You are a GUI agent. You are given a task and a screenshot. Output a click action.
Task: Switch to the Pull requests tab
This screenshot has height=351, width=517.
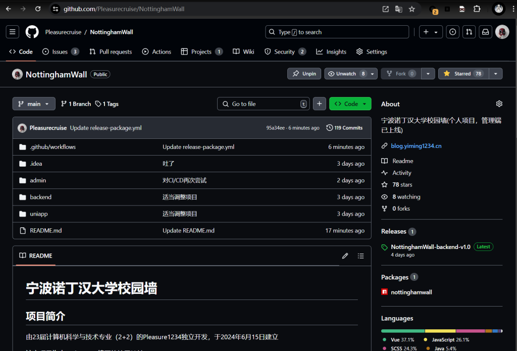[x=111, y=52]
